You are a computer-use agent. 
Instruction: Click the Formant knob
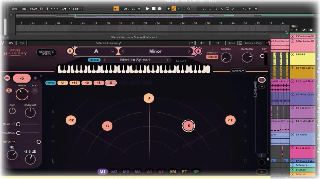30,112
